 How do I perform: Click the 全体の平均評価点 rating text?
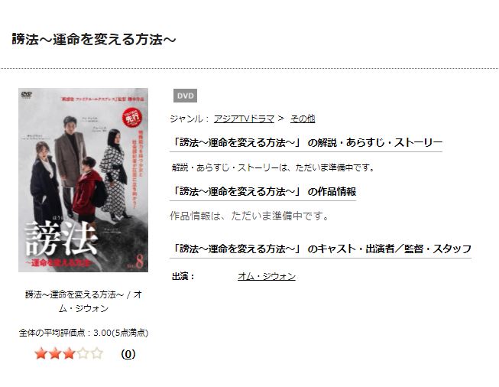83,333
